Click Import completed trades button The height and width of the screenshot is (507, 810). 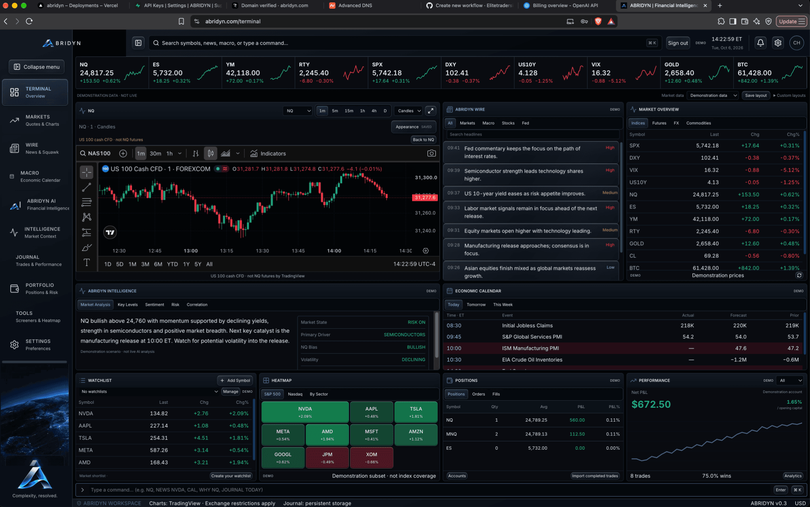pos(595,476)
